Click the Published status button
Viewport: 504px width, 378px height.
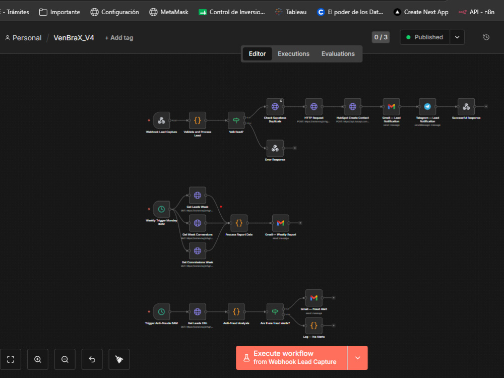pos(425,37)
